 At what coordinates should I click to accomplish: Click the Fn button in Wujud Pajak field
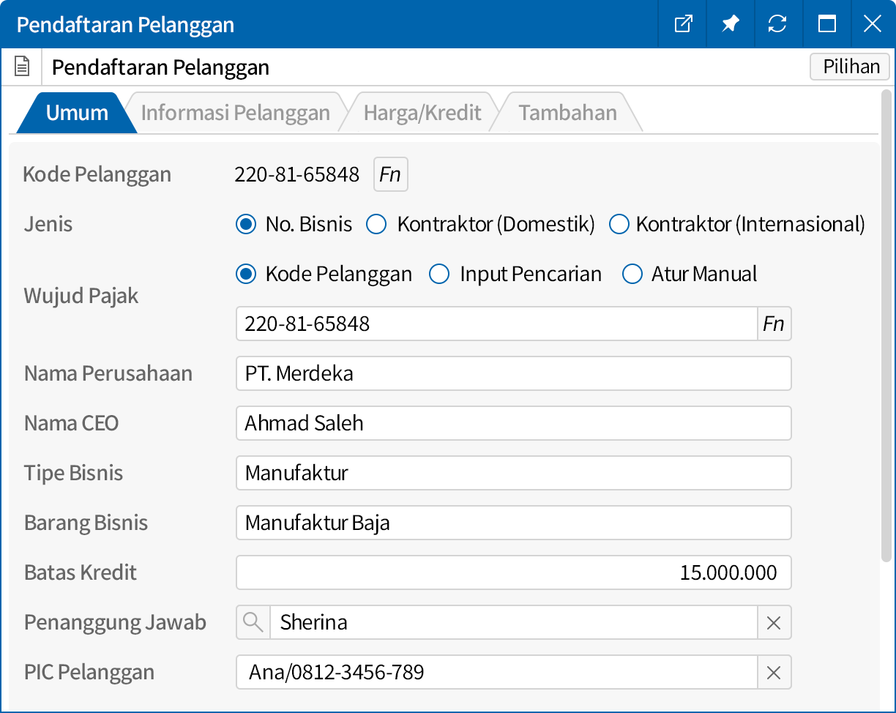[774, 324]
